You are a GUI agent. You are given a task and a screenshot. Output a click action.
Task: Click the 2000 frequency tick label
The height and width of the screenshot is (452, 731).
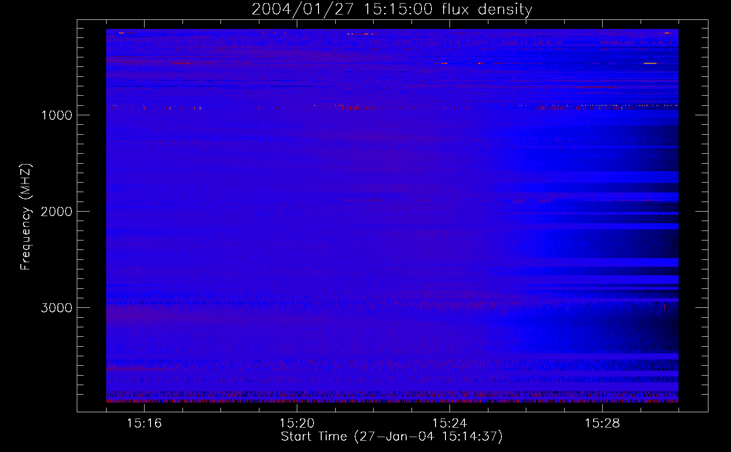coord(56,212)
